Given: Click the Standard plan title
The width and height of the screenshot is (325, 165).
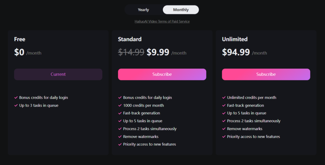Looking at the screenshot, I should 130,39.
